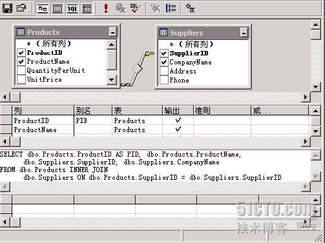Select the diamond join marker between tables
325x243 pixels.
pos(137,69)
